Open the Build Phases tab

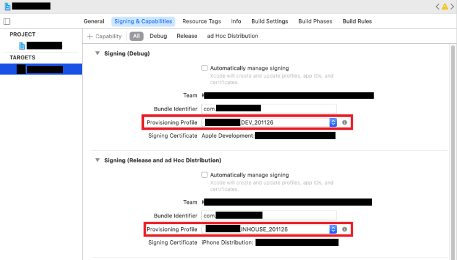tap(315, 21)
